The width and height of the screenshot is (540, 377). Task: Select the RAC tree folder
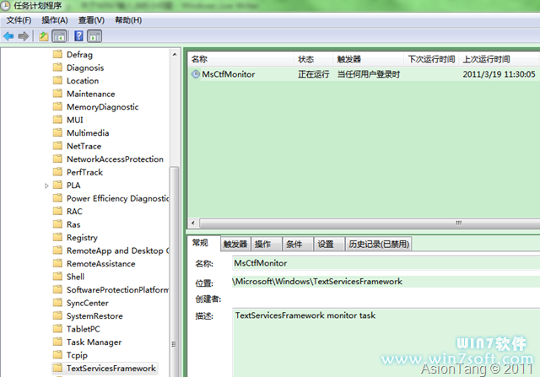pyautogui.click(x=74, y=212)
